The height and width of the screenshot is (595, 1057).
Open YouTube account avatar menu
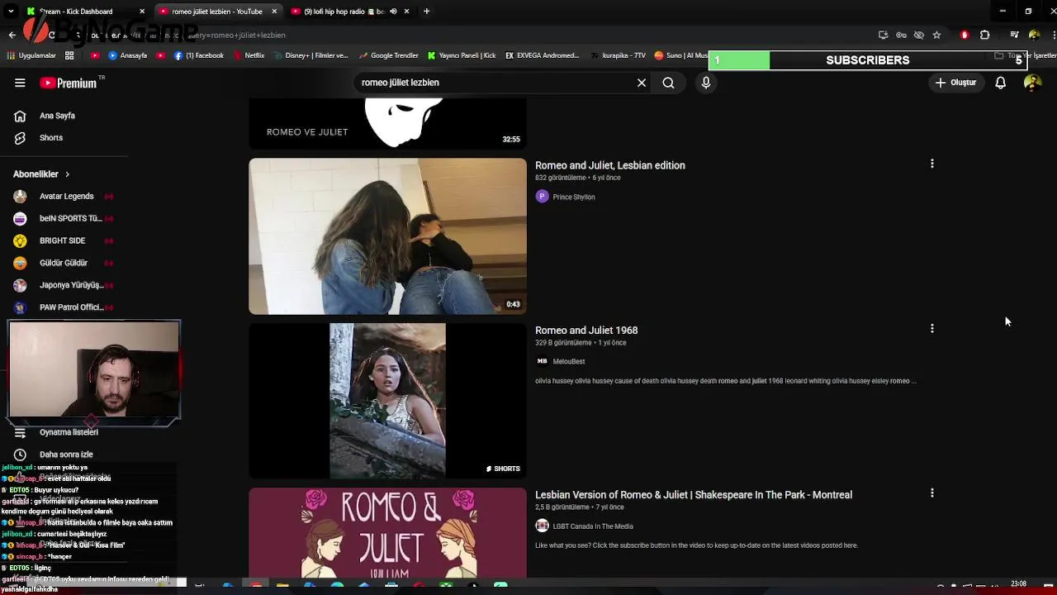(1032, 83)
